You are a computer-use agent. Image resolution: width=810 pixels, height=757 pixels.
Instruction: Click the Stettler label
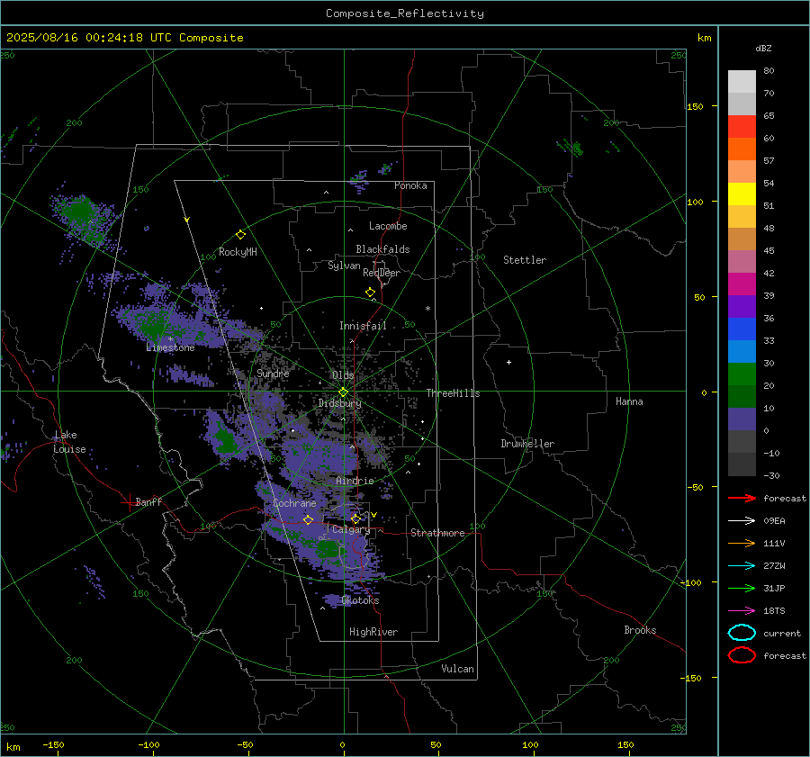[525, 260]
